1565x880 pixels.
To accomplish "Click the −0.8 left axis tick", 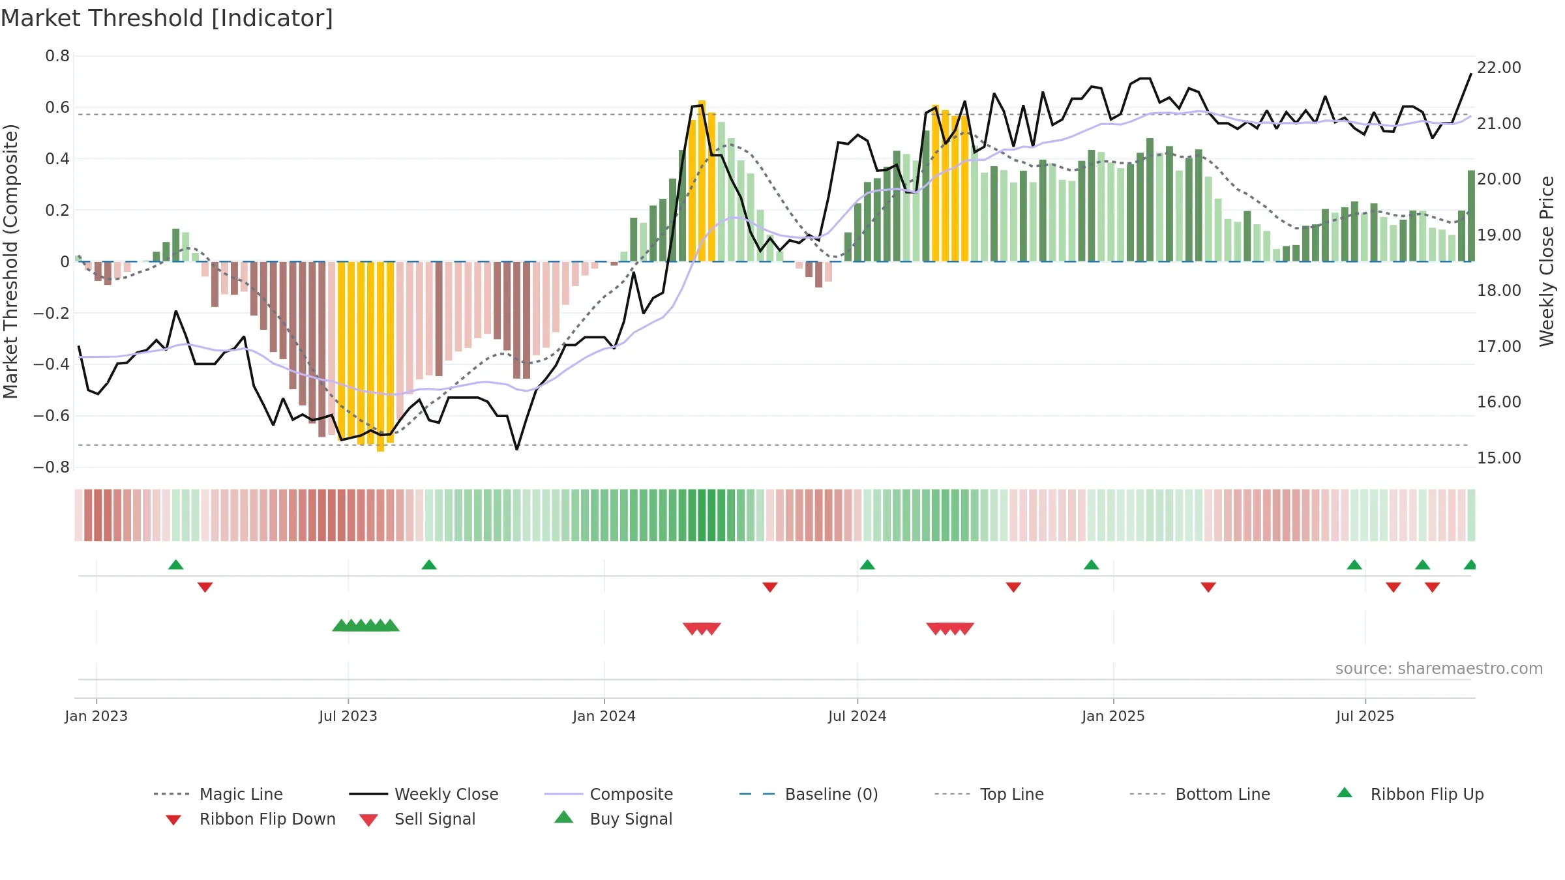I will tap(52, 467).
